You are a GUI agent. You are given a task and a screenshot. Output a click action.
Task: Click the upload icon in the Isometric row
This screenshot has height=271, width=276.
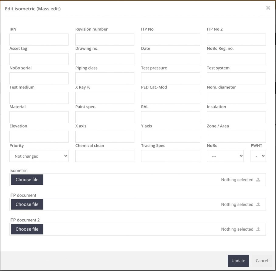tap(258, 180)
